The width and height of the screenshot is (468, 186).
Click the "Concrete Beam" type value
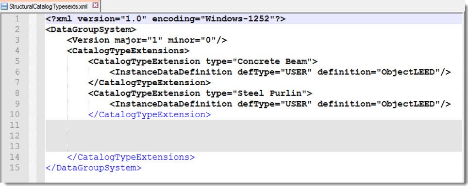(x=272, y=62)
